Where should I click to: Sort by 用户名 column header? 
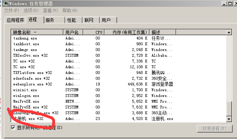point(73,32)
